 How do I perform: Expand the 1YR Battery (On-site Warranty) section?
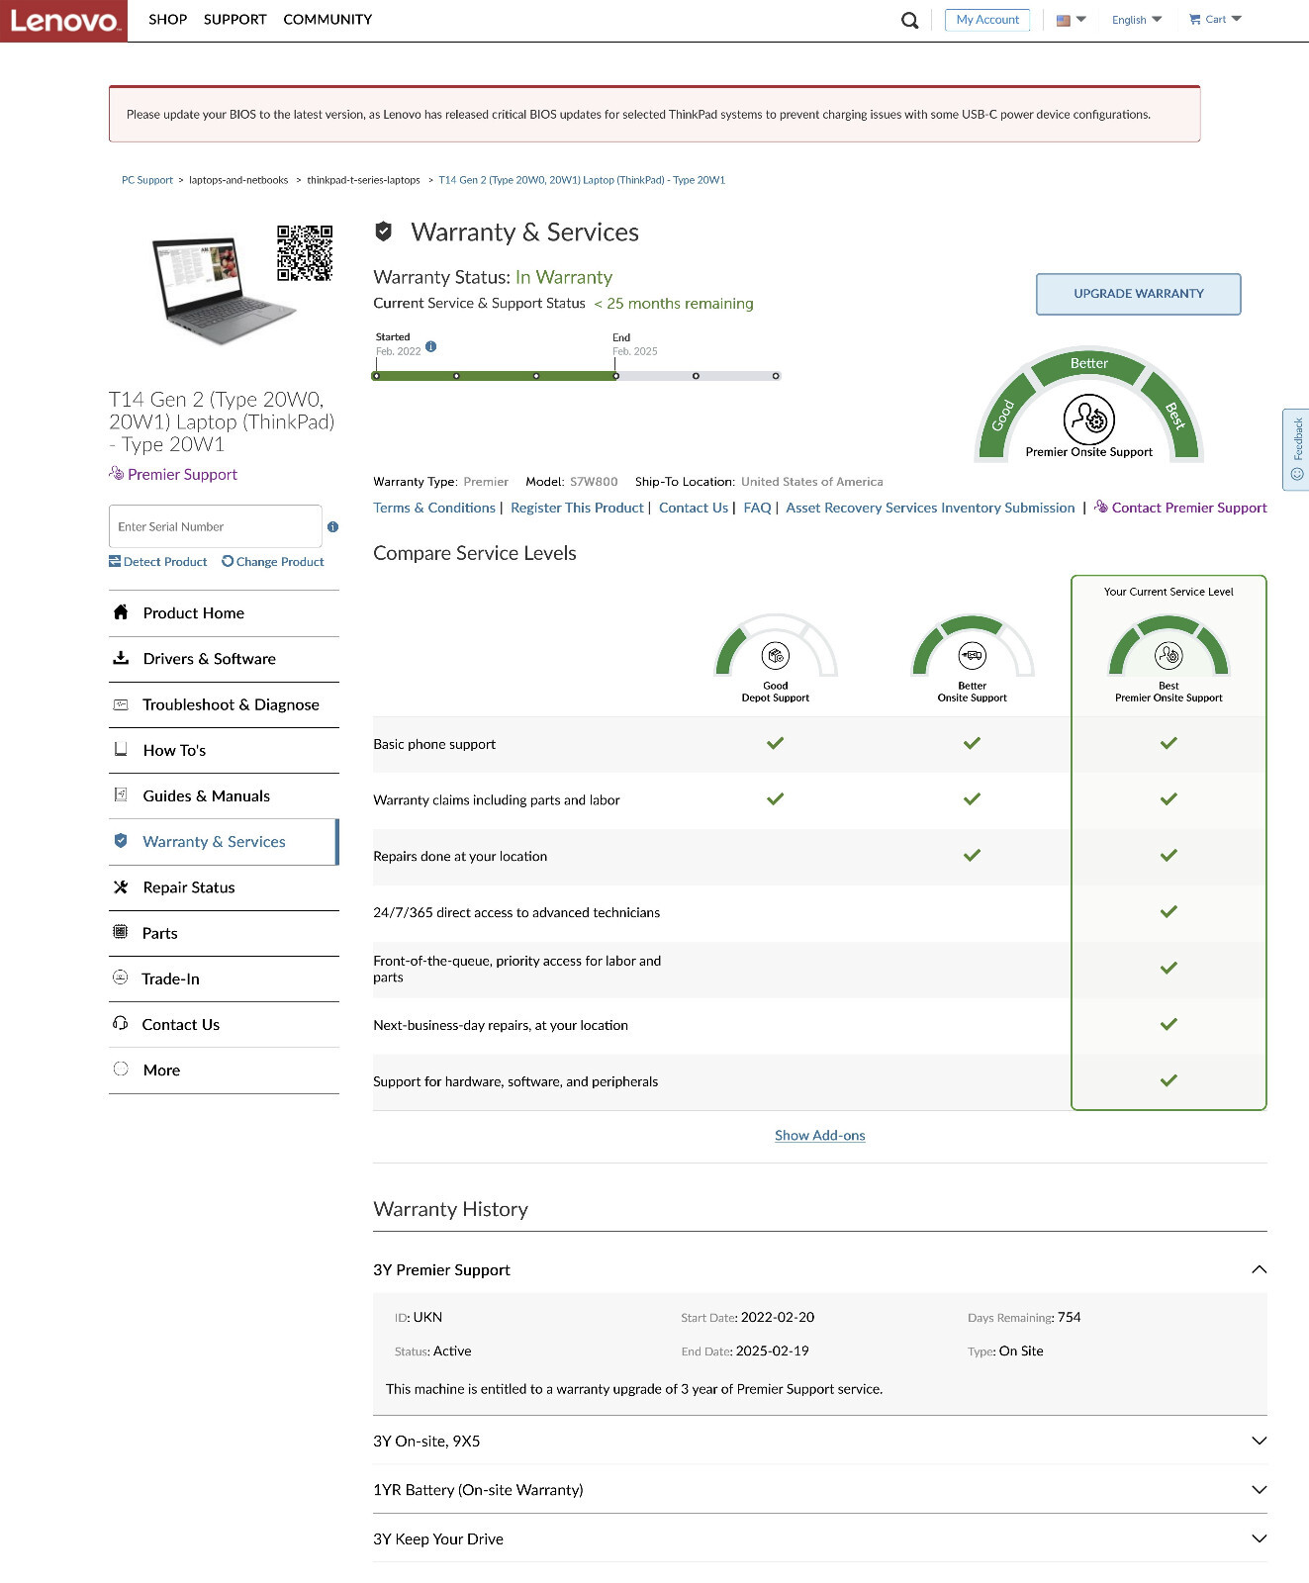pyautogui.click(x=819, y=1489)
